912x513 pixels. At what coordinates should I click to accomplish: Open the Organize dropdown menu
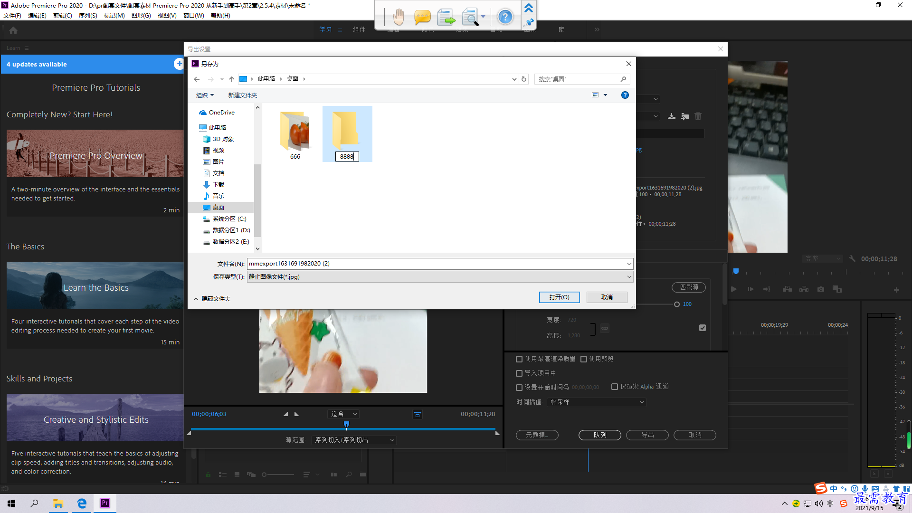(205, 95)
